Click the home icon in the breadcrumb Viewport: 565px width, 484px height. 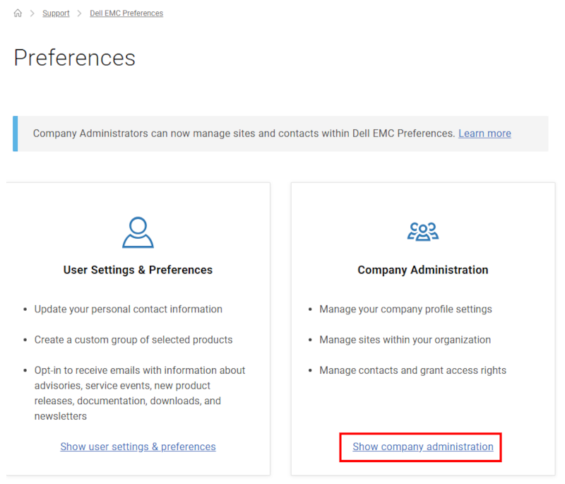(x=18, y=13)
